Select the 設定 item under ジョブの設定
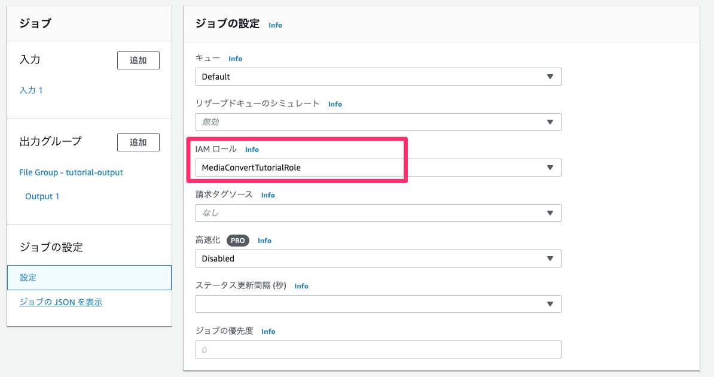The image size is (714, 377). [x=89, y=278]
